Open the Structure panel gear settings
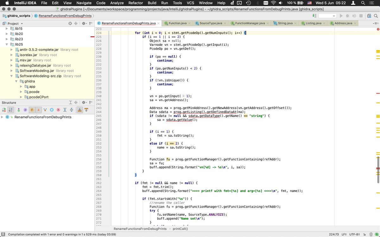Viewport: 380px width, 237px height. tap(84, 102)
